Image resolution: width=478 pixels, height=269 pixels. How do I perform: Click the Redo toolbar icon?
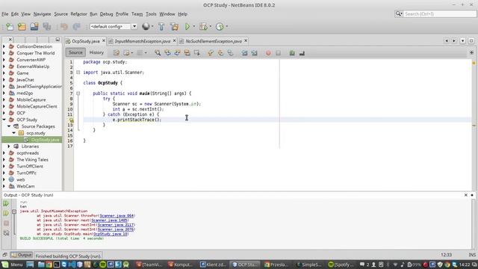pyautogui.click(x=76, y=27)
